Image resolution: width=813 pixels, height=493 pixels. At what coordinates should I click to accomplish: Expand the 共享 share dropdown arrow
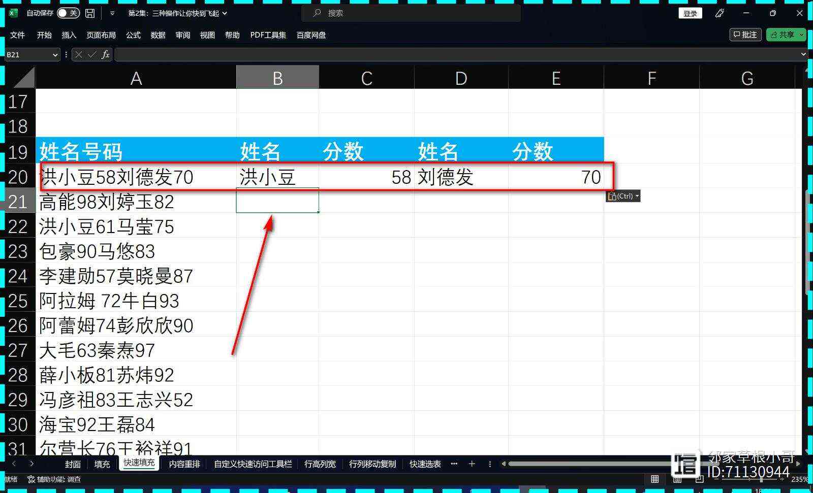click(801, 35)
